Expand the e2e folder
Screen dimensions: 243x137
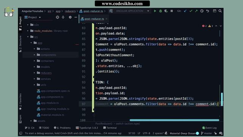pyautogui.click(x=28, y=25)
